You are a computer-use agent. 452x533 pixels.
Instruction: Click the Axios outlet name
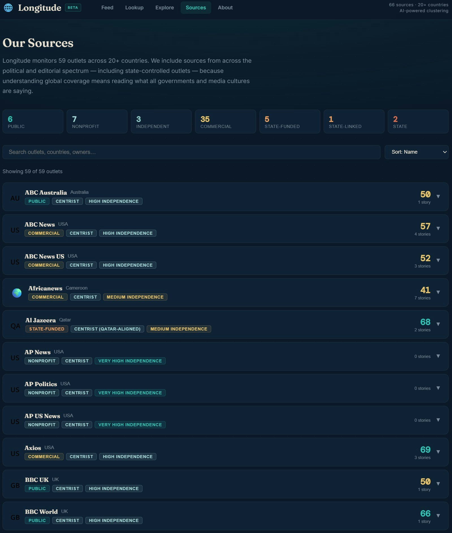pyautogui.click(x=33, y=448)
